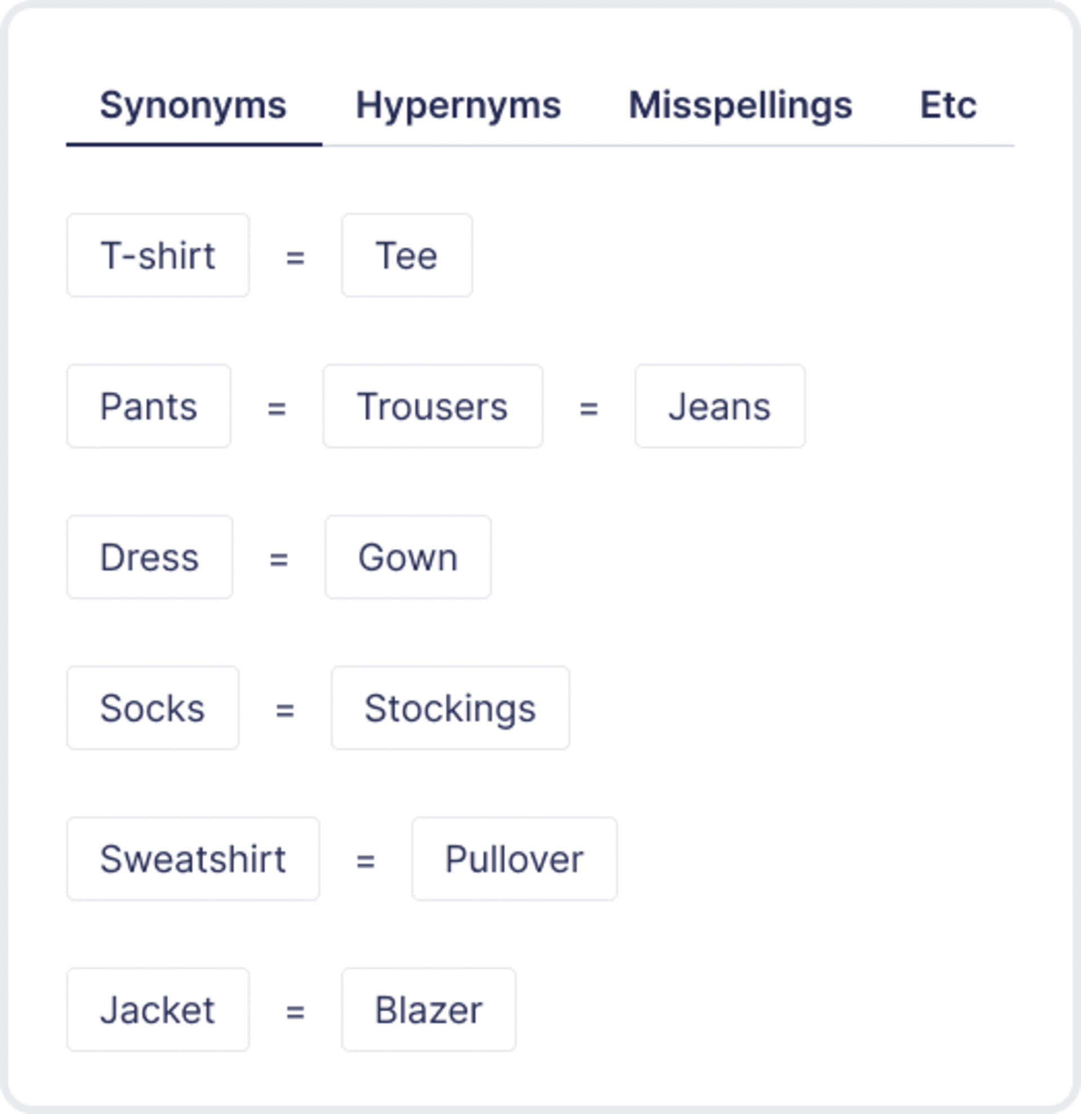
Task: Select the Sweatshirt term box
Action: (193, 859)
